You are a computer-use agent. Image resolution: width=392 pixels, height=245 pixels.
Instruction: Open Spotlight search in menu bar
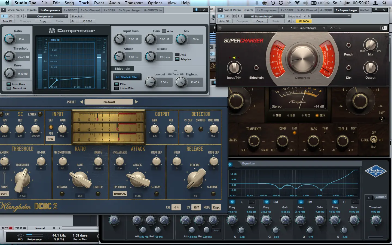point(384,3)
